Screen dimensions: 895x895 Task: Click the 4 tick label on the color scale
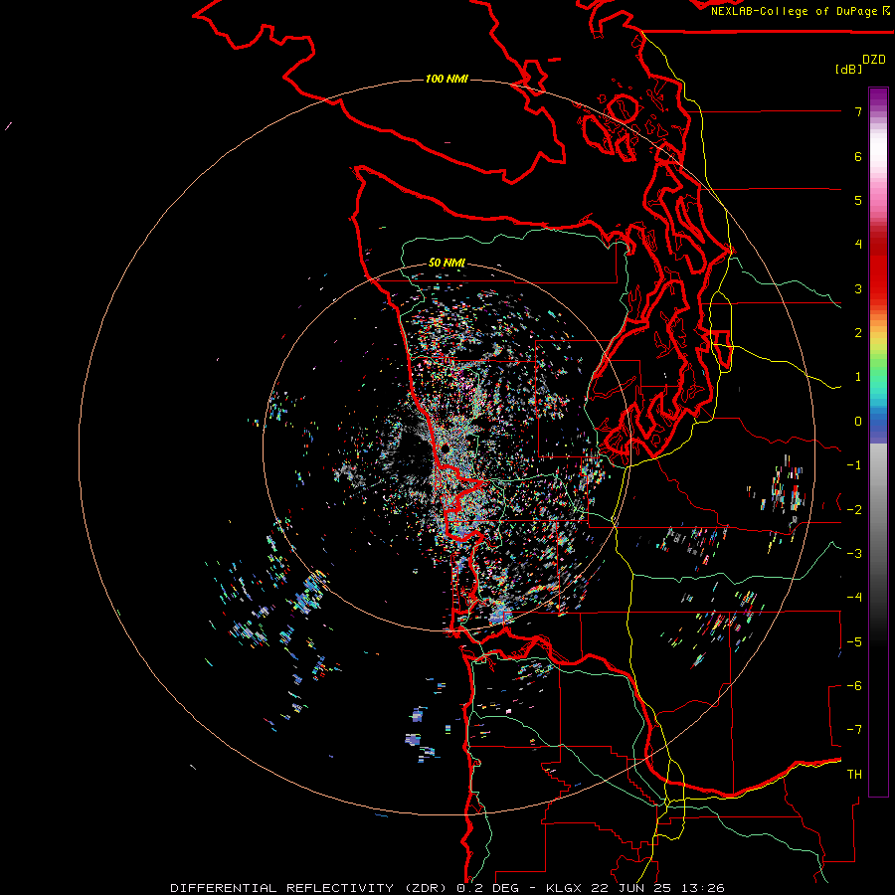pos(858,245)
